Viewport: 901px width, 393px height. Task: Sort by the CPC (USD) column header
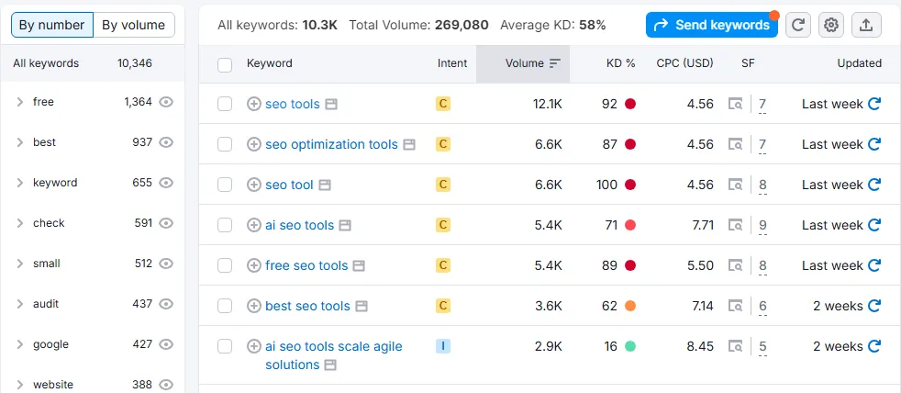[x=685, y=63]
